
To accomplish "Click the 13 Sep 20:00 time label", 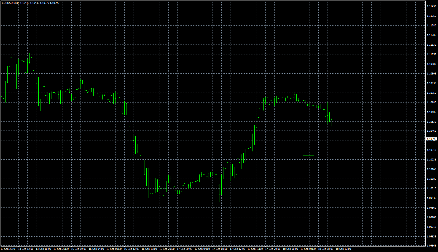I will click(x=61, y=249).
